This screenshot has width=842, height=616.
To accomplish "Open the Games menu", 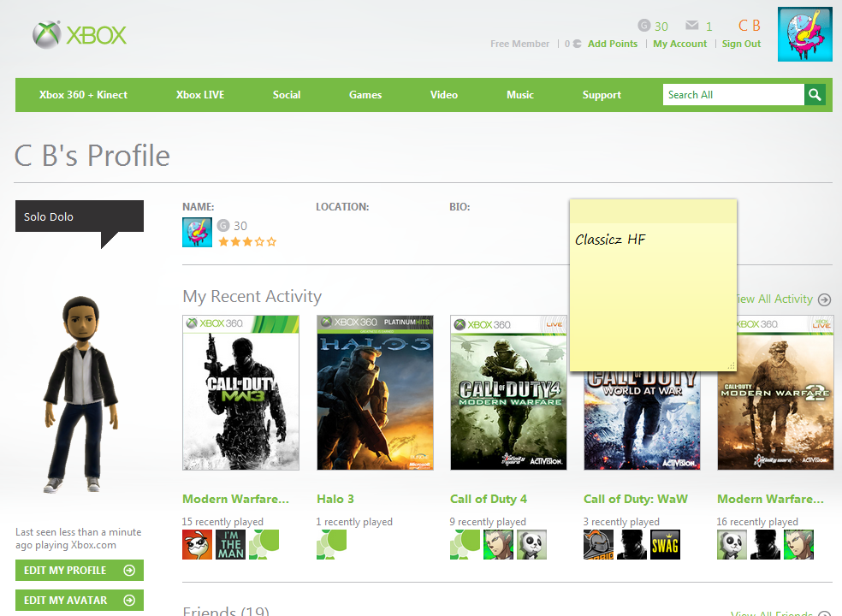I will [x=365, y=95].
